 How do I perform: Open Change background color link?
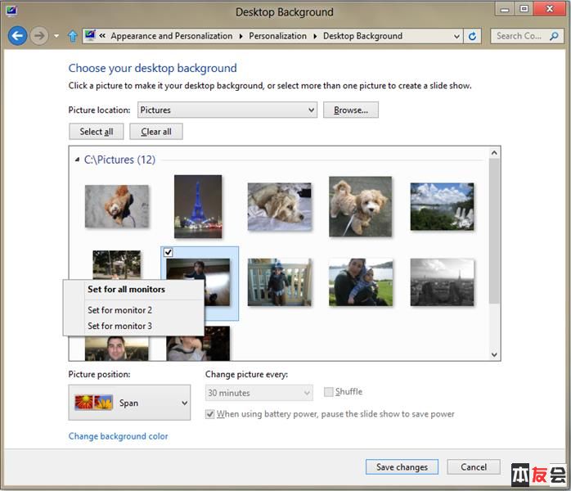(118, 436)
